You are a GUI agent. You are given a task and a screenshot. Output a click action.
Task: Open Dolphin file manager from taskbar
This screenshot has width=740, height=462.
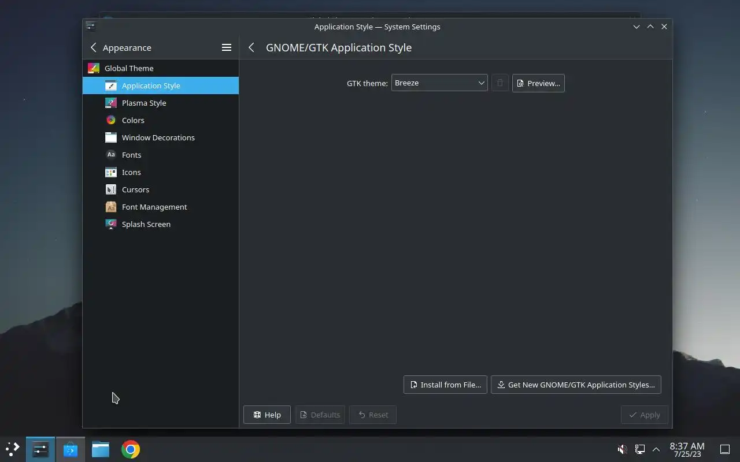[101, 449]
